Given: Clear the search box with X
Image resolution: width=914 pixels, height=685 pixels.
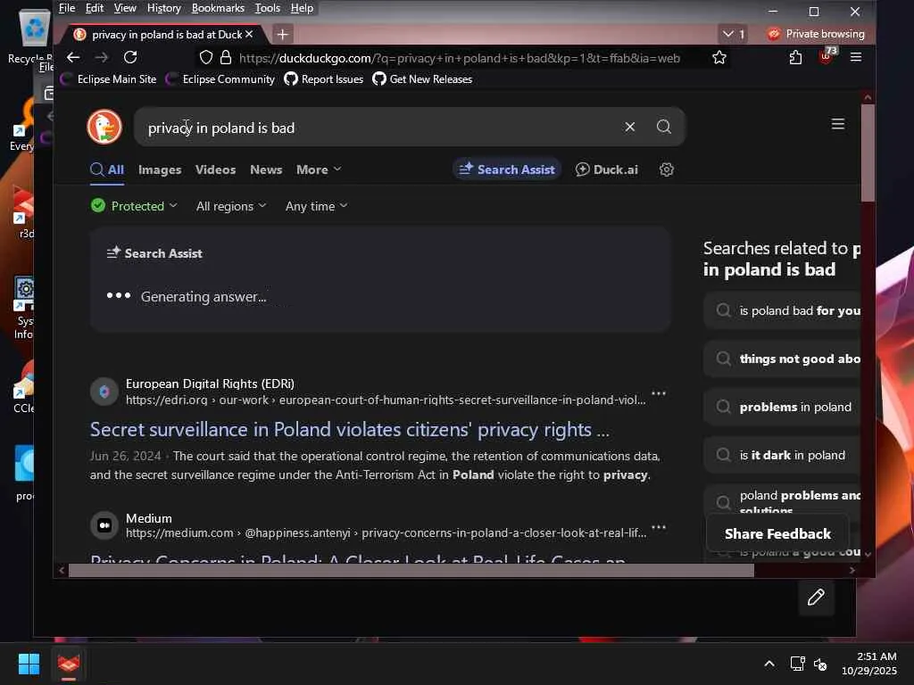Looking at the screenshot, I should [x=629, y=127].
